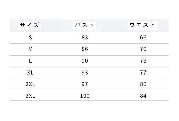Click bust value 93 for size XL
The height and width of the screenshot is (121, 179).
[x=85, y=73]
